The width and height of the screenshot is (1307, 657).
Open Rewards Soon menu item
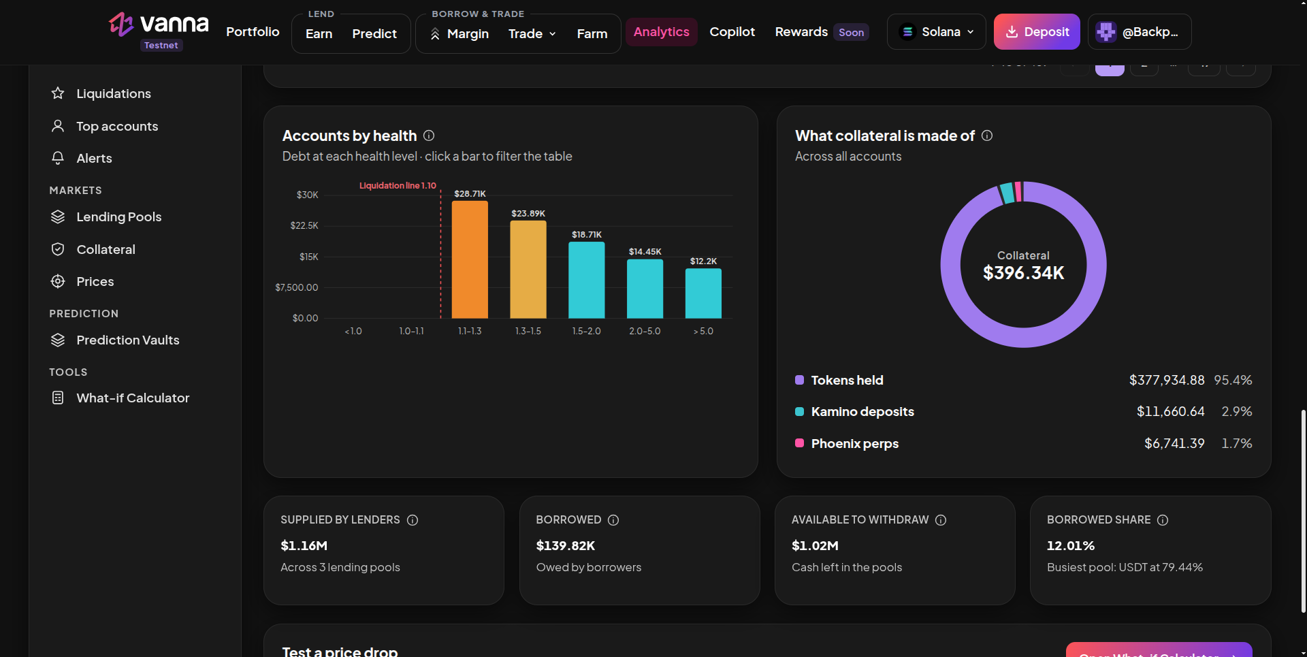tap(822, 32)
